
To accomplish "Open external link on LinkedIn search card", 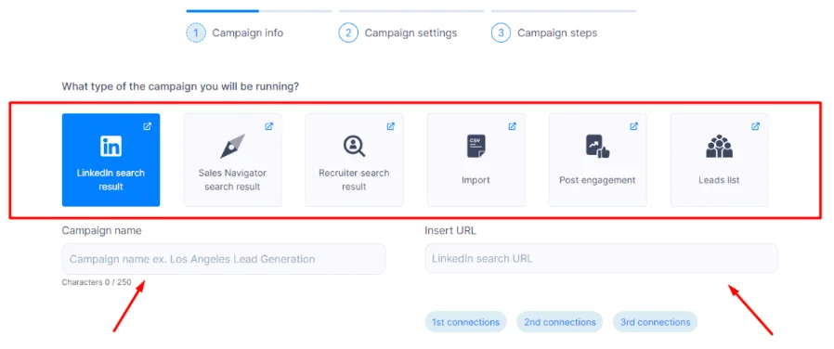I will (x=148, y=126).
